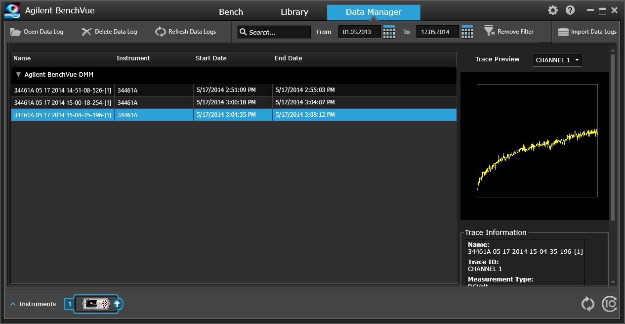
Task: Click end date 5/17/2014 2:55:03 PM
Action: click(305, 90)
